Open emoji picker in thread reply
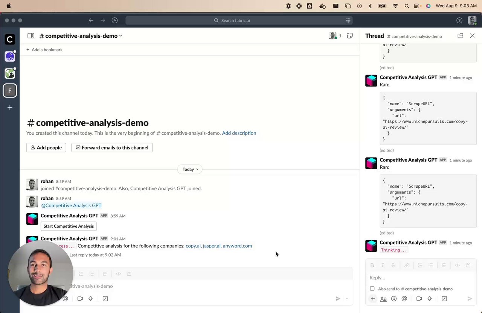Screen dimensions: 482x313 pyautogui.click(x=394, y=299)
